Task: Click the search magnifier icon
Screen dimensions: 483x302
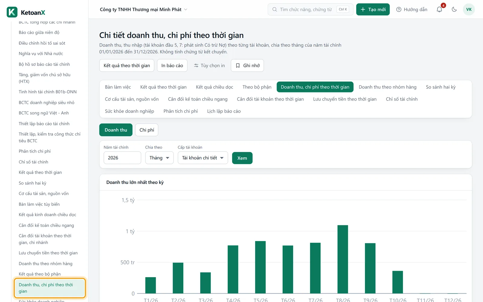Action: [275, 9]
